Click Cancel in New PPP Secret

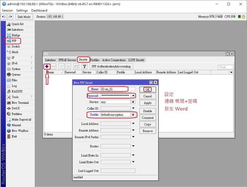coord(148,96)
